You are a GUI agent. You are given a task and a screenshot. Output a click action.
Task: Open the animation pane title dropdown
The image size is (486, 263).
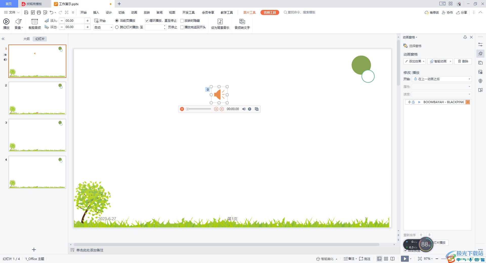410,37
